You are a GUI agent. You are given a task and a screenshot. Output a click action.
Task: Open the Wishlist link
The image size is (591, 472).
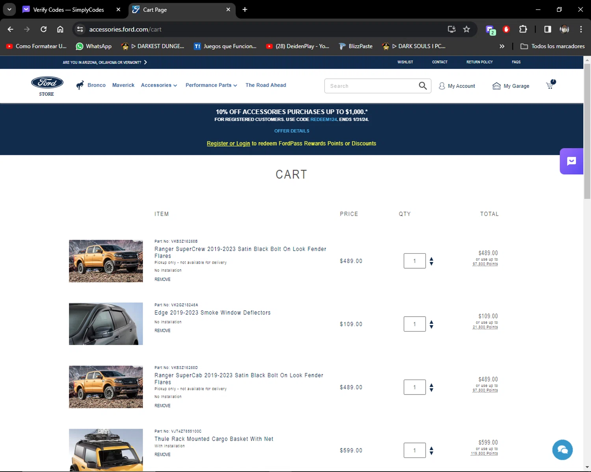point(405,62)
